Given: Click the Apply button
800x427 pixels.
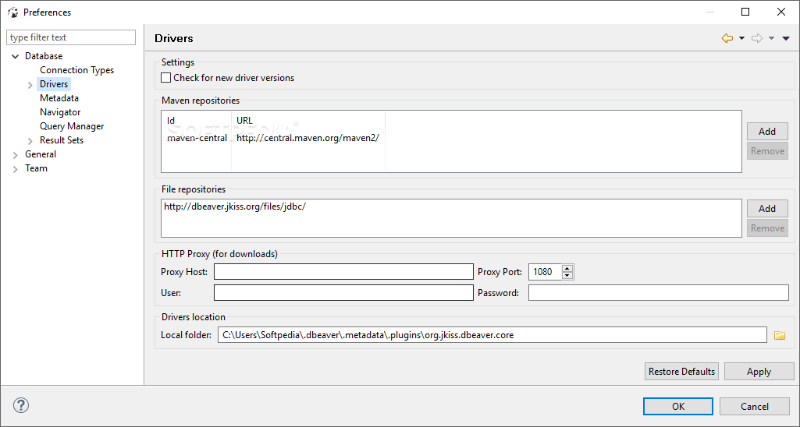Looking at the screenshot, I should (x=759, y=372).
